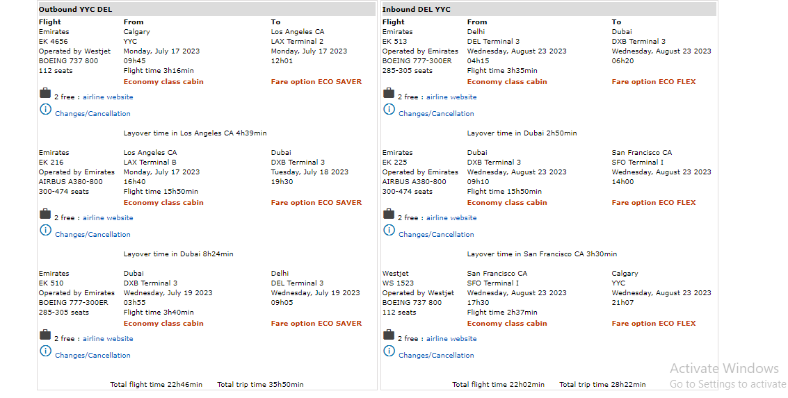View Changes/Cancellation for Dubai to Delhi flight
Viewport: 788px width, 398px height.
coord(93,356)
